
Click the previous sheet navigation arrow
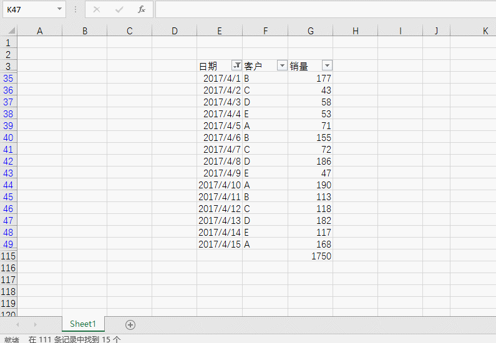17,325
